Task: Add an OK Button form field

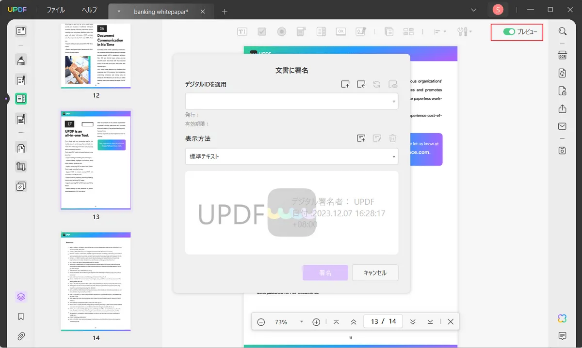Action: click(x=341, y=31)
